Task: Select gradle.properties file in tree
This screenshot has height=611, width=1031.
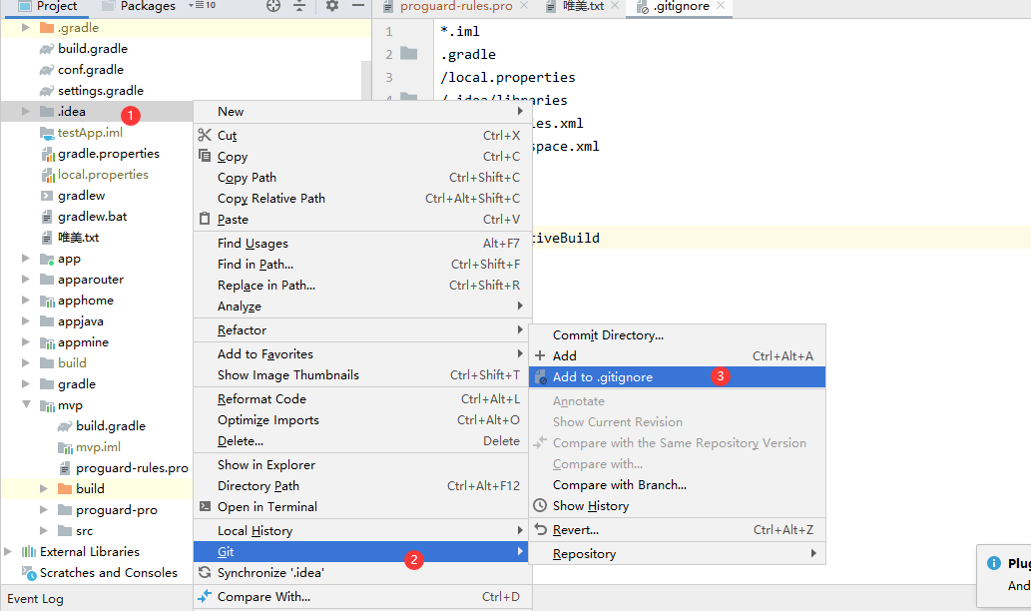Action: pyautogui.click(x=109, y=153)
